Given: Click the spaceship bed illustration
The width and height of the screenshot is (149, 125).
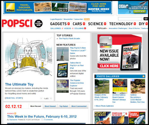Looking at the screenshot, I should 29,57.
